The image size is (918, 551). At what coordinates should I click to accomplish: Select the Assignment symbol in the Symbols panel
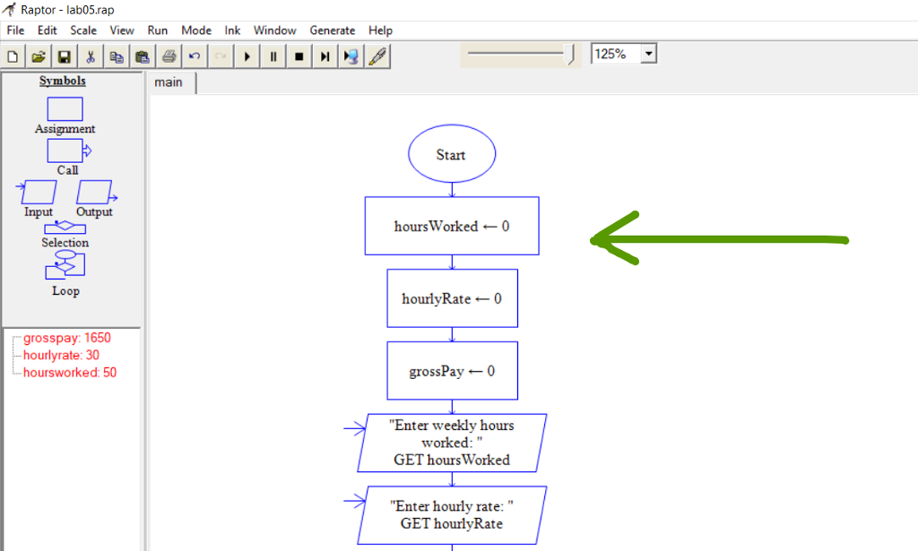click(x=64, y=109)
